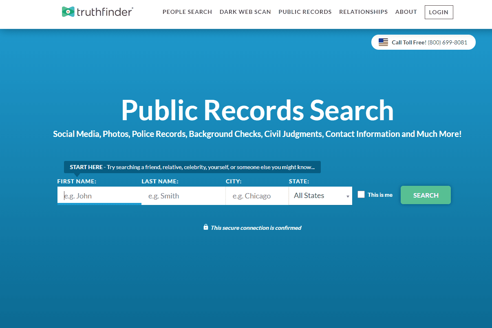The width and height of the screenshot is (492, 328).
Task: Click the toll free phone number (800) 699-8081
Action: [x=447, y=42]
